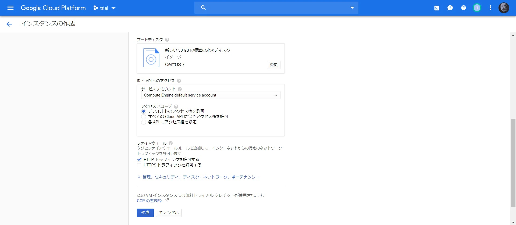Image resolution: width=516 pixels, height=225 pixels.
Task: Expand 管理、セキュリティ、ディスク section
Action: click(x=198, y=177)
